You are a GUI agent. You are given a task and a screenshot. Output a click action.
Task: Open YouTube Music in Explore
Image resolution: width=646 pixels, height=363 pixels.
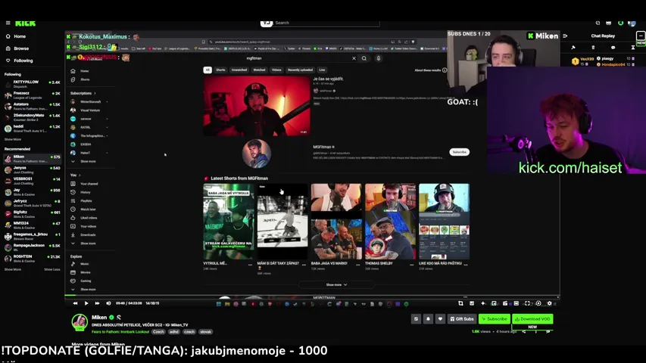pos(81,264)
